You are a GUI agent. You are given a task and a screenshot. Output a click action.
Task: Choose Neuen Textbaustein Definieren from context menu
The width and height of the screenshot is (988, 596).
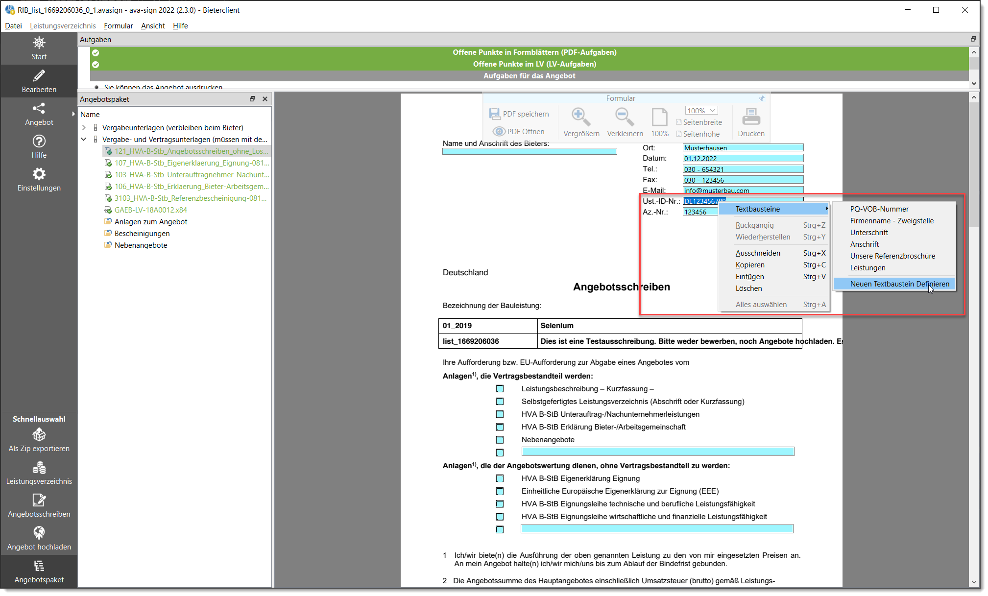coord(900,284)
